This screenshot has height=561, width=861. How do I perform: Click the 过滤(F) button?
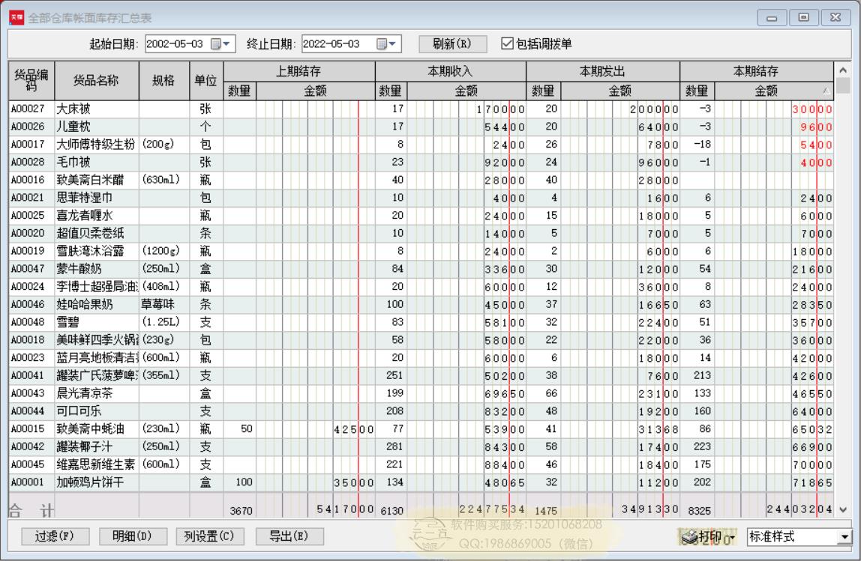(x=52, y=536)
